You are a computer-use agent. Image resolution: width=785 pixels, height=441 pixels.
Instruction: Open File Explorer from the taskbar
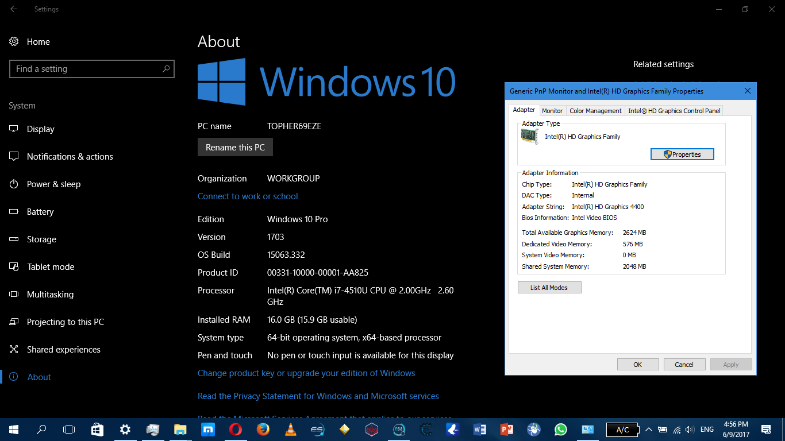pos(180,430)
